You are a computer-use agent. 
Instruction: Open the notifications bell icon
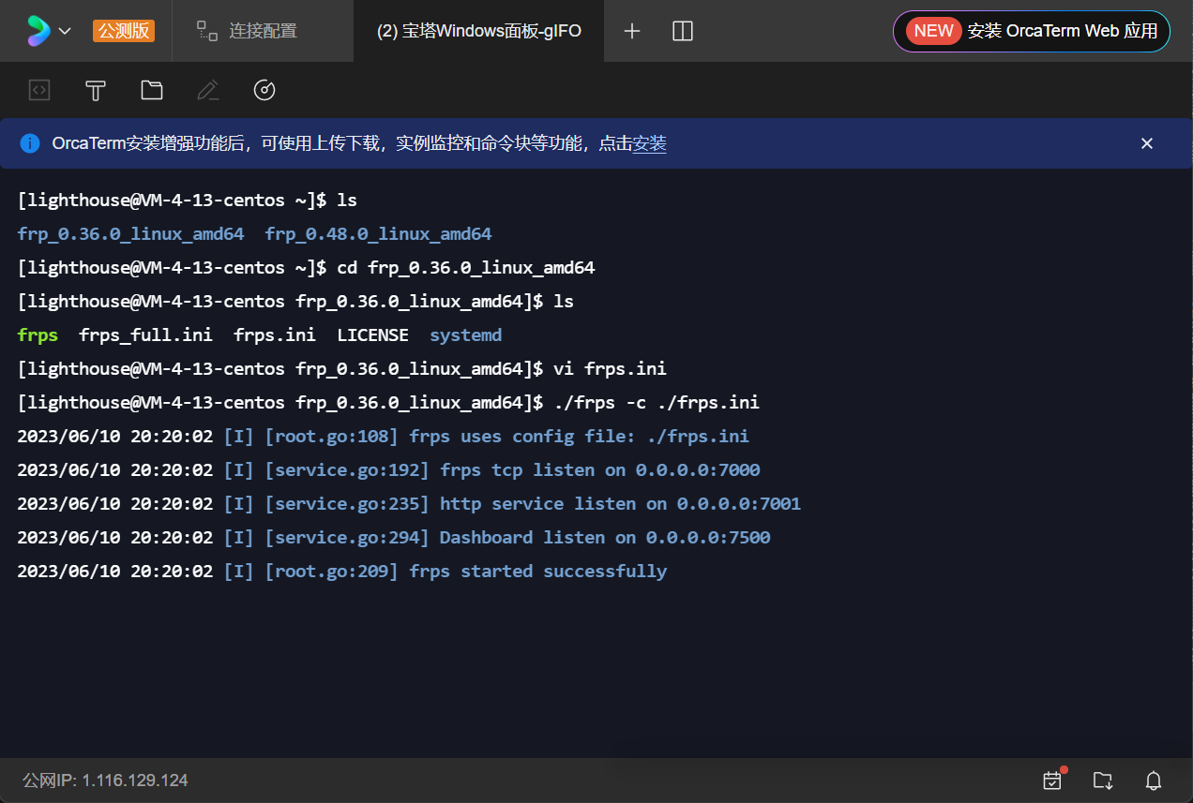click(1154, 780)
